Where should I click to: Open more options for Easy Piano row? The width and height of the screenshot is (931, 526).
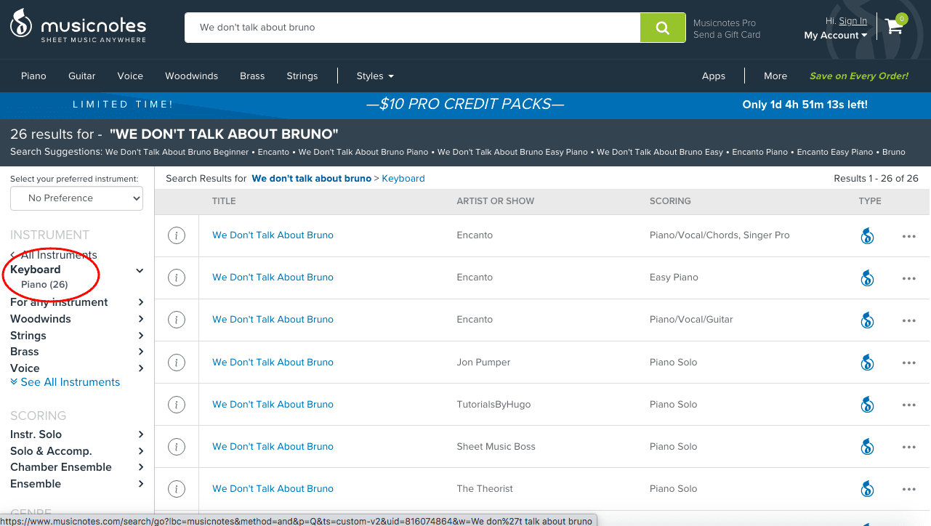[908, 278]
